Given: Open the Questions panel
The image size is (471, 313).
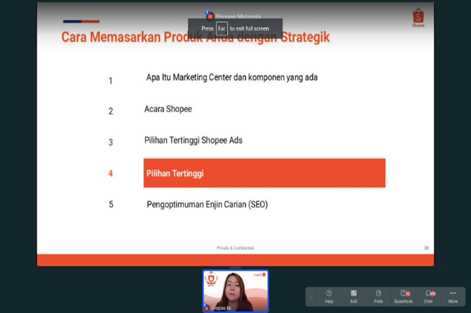Looking at the screenshot, I should click(x=403, y=296).
